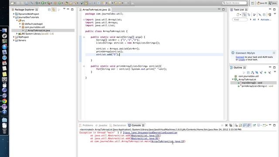Click the External Tools run icon
The width and height of the screenshot is (279, 157).
click(x=48, y=3)
